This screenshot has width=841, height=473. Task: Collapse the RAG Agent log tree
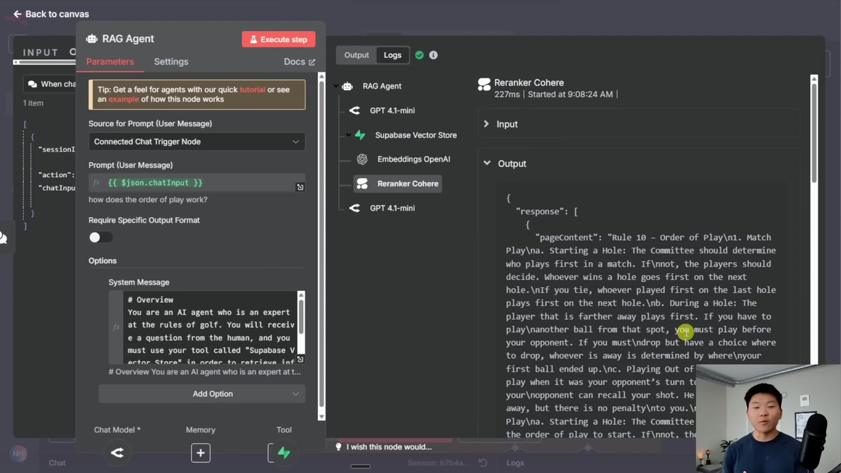coord(336,86)
